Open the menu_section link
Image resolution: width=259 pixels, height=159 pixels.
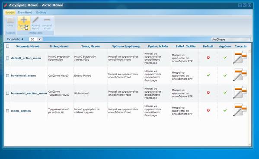point(21,111)
